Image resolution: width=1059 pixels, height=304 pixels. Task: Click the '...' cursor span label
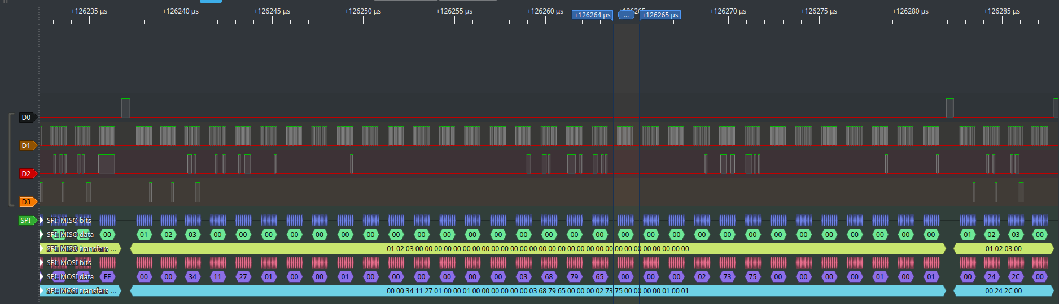tap(626, 15)
